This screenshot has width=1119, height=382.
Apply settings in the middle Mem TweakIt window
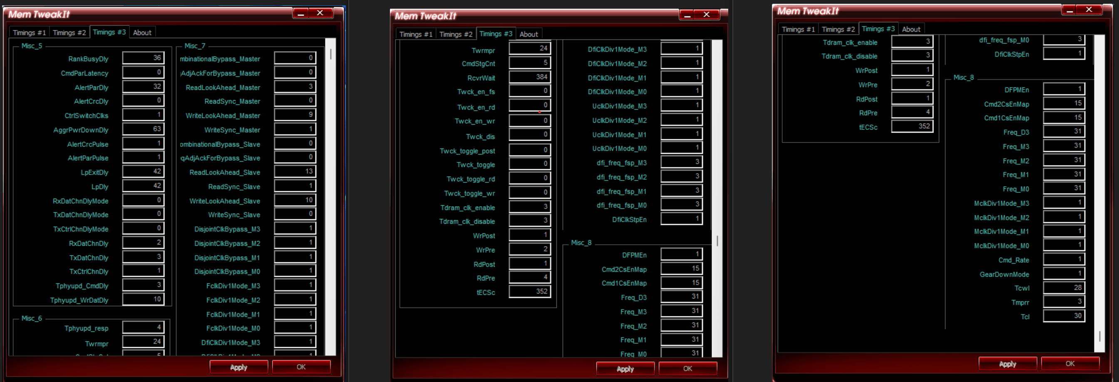(625, 369)
